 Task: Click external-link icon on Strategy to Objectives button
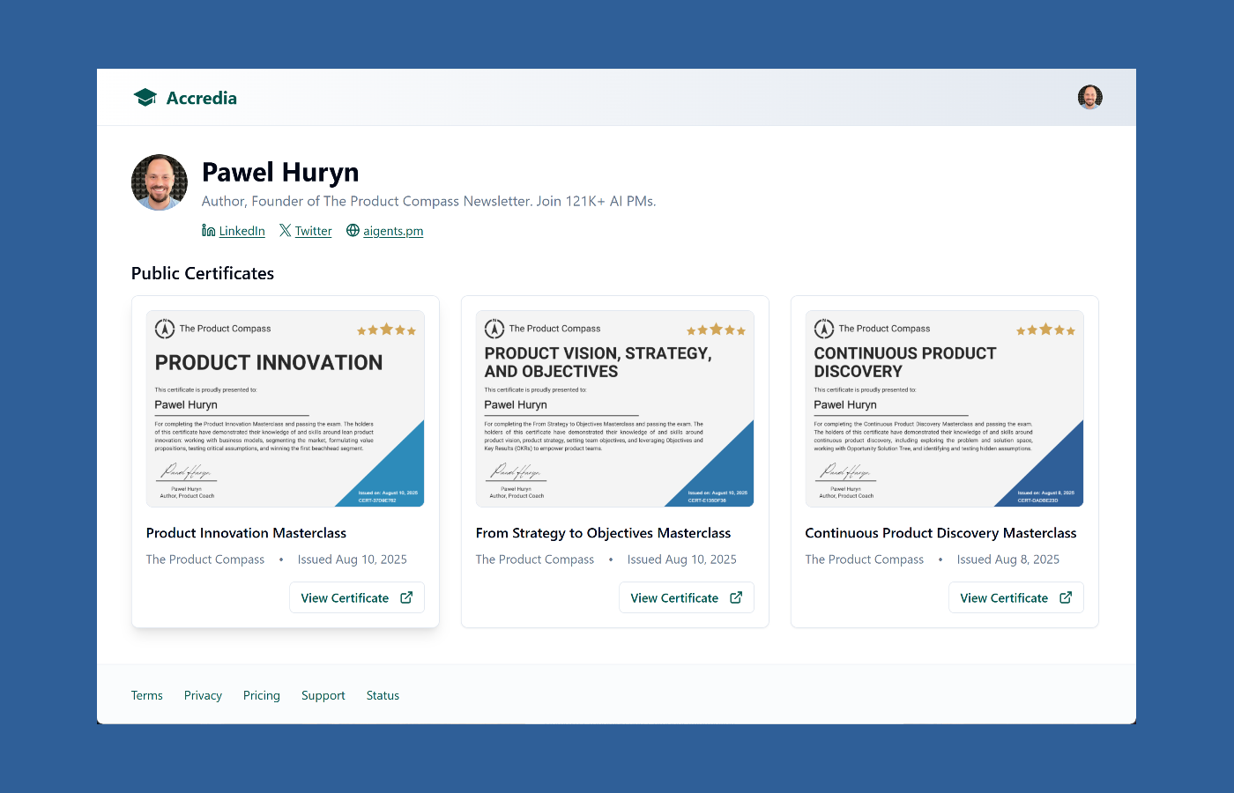click(x=736, y=597)
